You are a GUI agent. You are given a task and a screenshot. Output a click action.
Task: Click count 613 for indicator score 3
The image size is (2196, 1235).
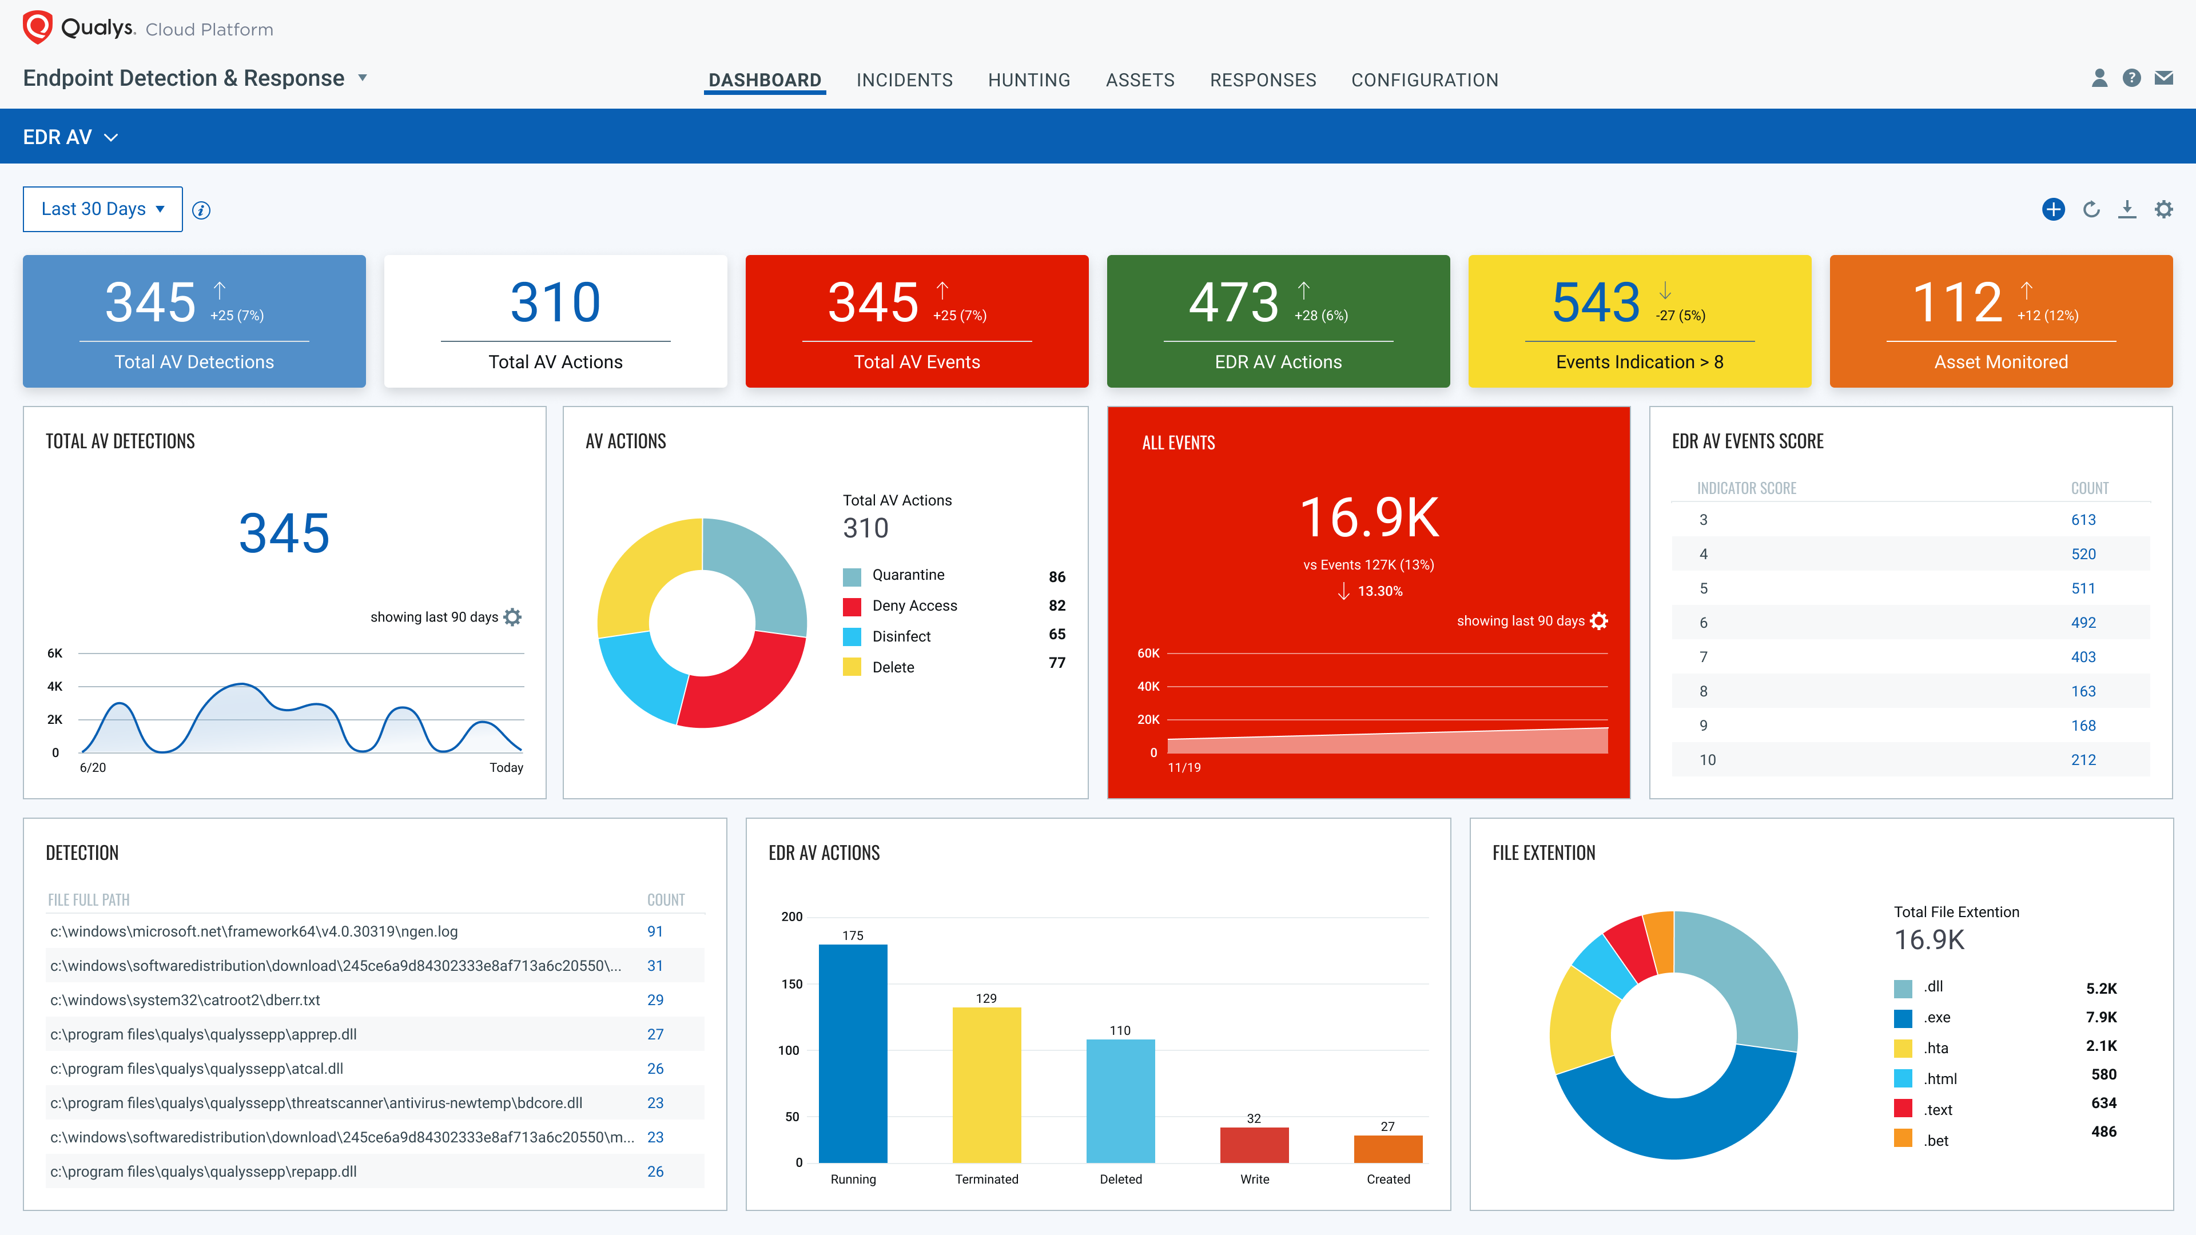[2083, 520]
